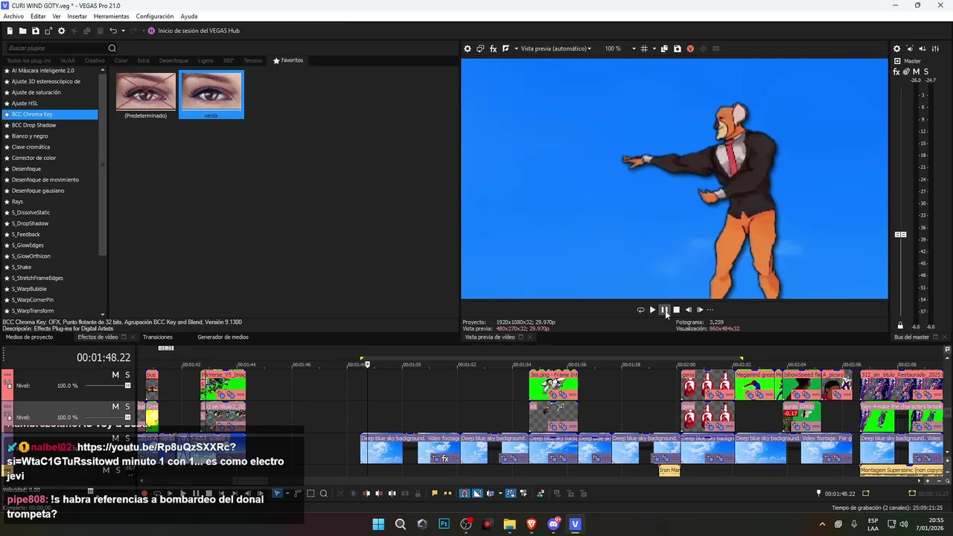
Task: Click the magnifier icon in plugin search
Action: pyautogui.click(x=112, y=48)
